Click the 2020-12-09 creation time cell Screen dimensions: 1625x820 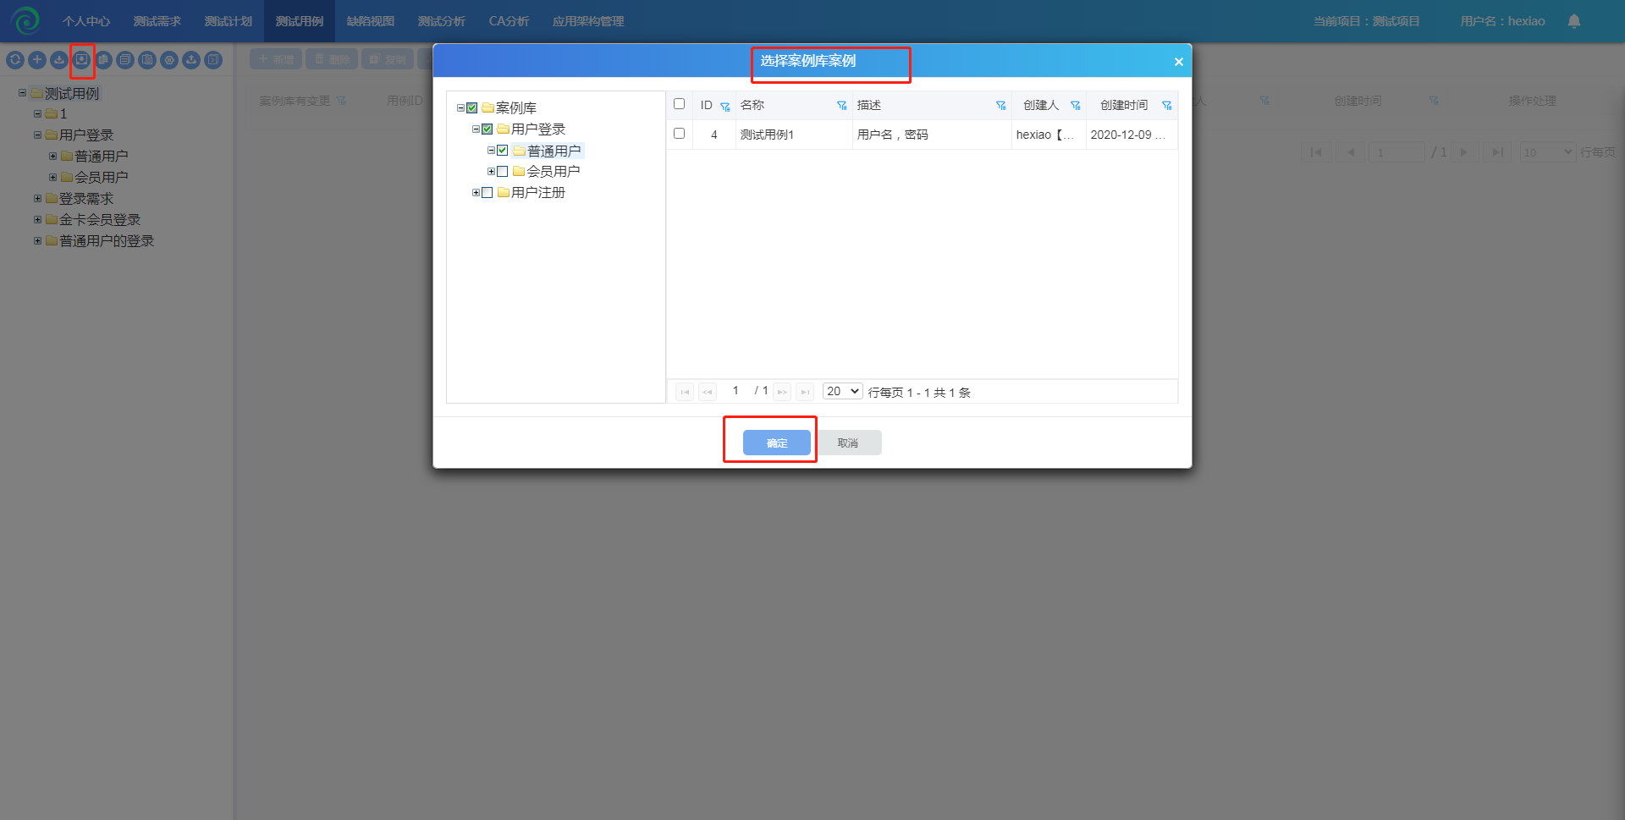click(x=1132, y=135)
